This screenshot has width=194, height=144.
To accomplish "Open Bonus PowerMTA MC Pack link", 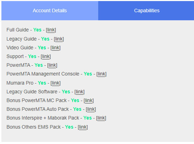I will pos(89,100).
